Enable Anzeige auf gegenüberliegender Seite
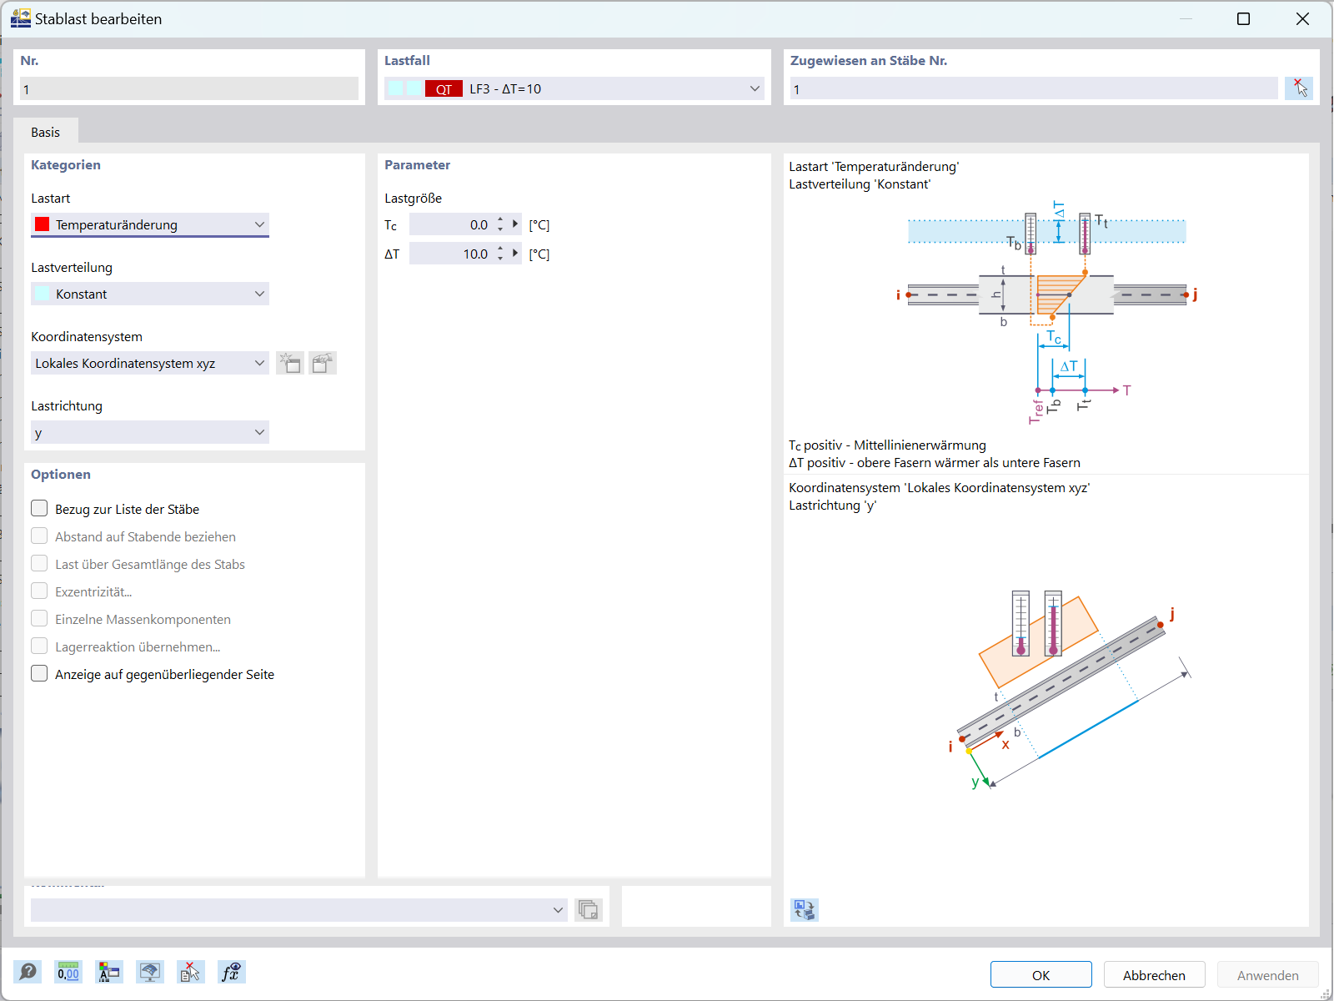The height and width of the screenshot is (1001, 1334). [x=39, y=673]
